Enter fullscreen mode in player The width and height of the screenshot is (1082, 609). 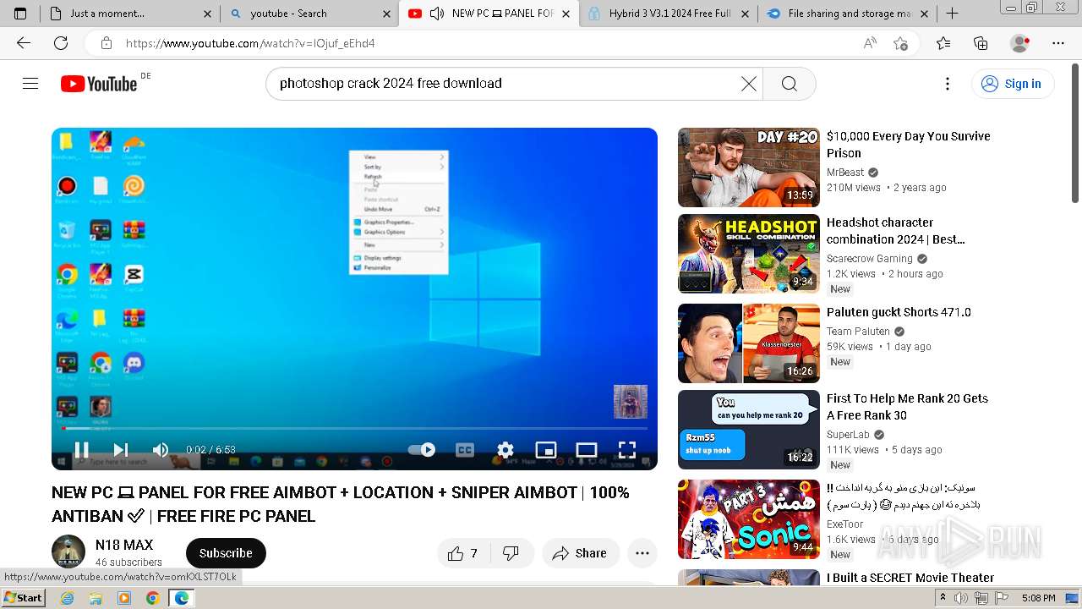(626, 449)
